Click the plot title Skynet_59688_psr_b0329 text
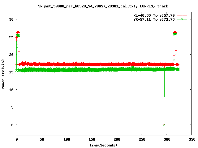198x148 pixels. [103, 6]
